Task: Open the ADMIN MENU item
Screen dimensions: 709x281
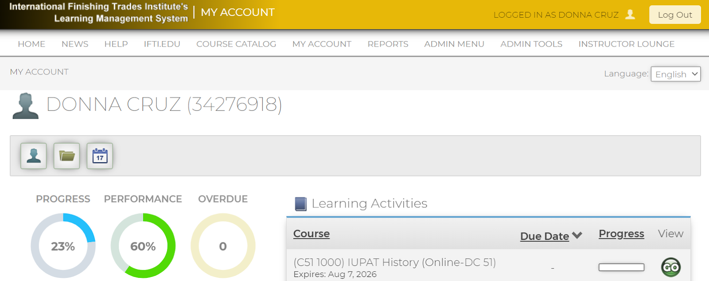Action: (x=454, y=44)
